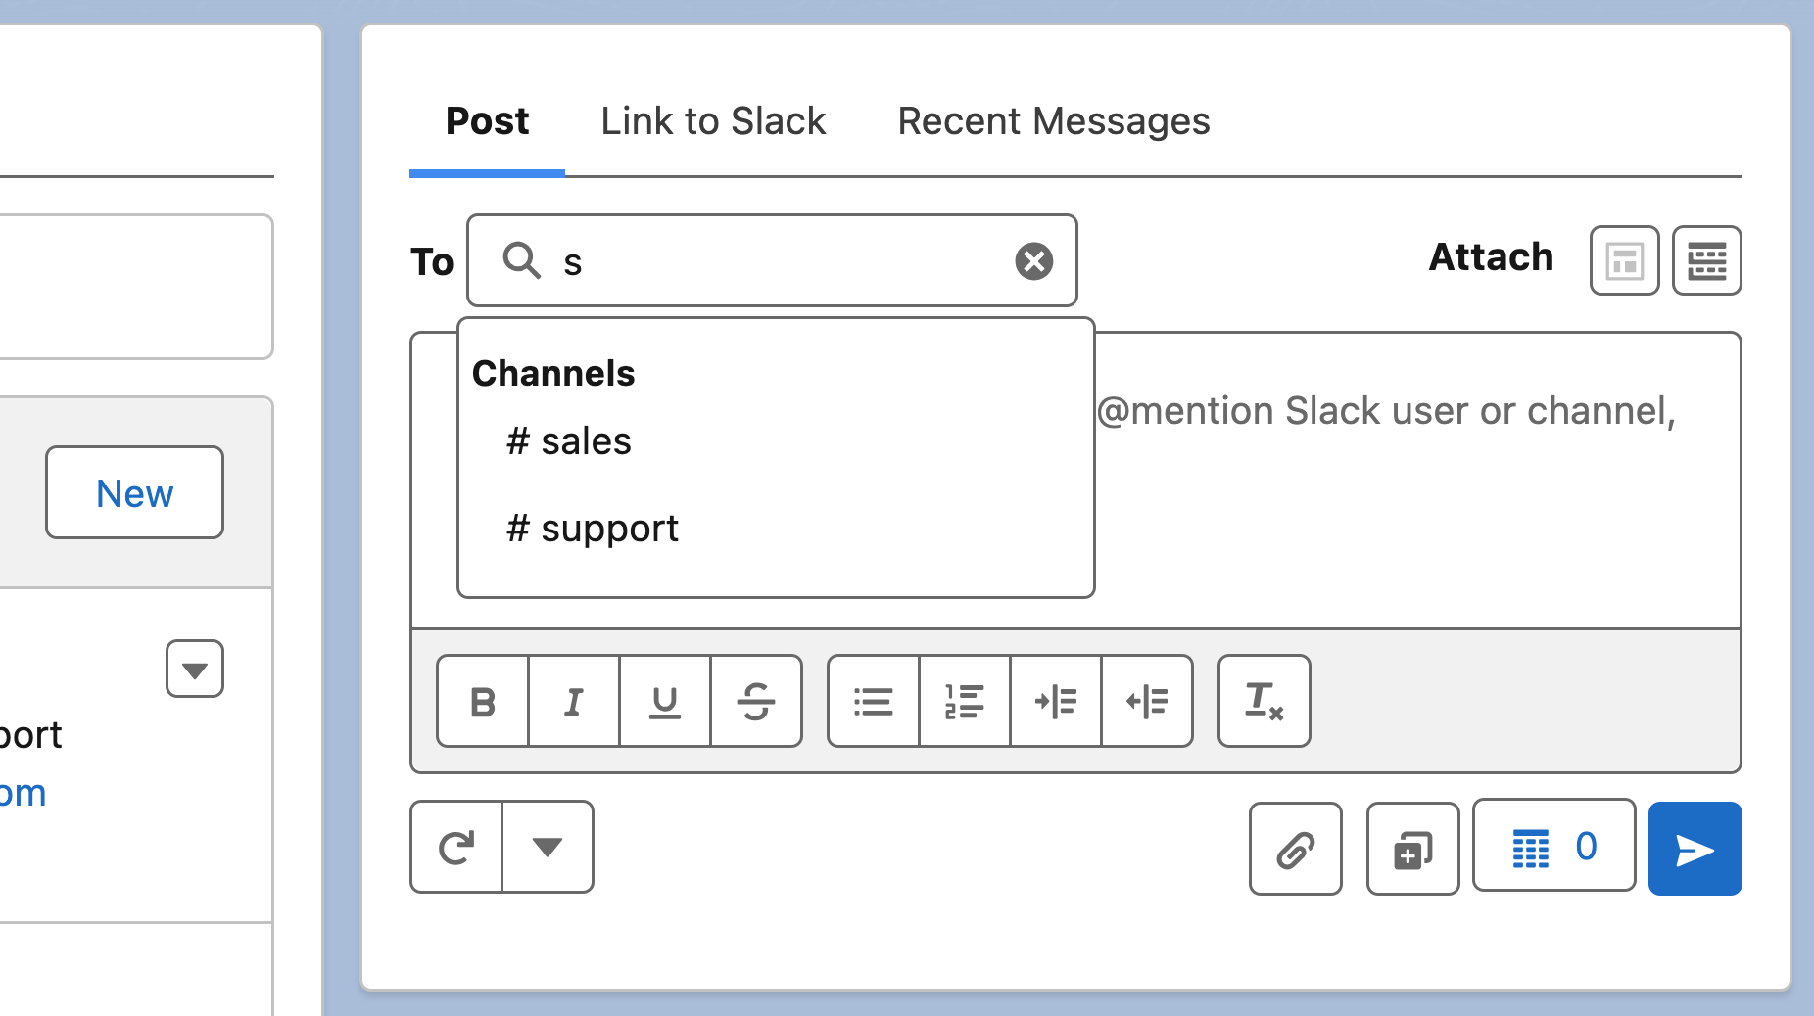This screenshot has width=1814, height=1016.
Task: Open the Recent Messages tab
Action: (x=1053, y=120)
